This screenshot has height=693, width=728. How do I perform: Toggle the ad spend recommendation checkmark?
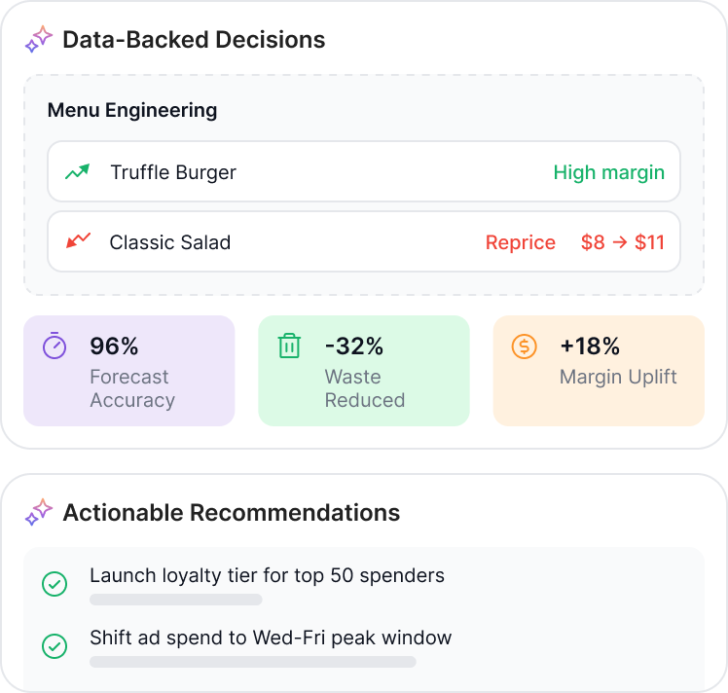[x=55, y=646]
